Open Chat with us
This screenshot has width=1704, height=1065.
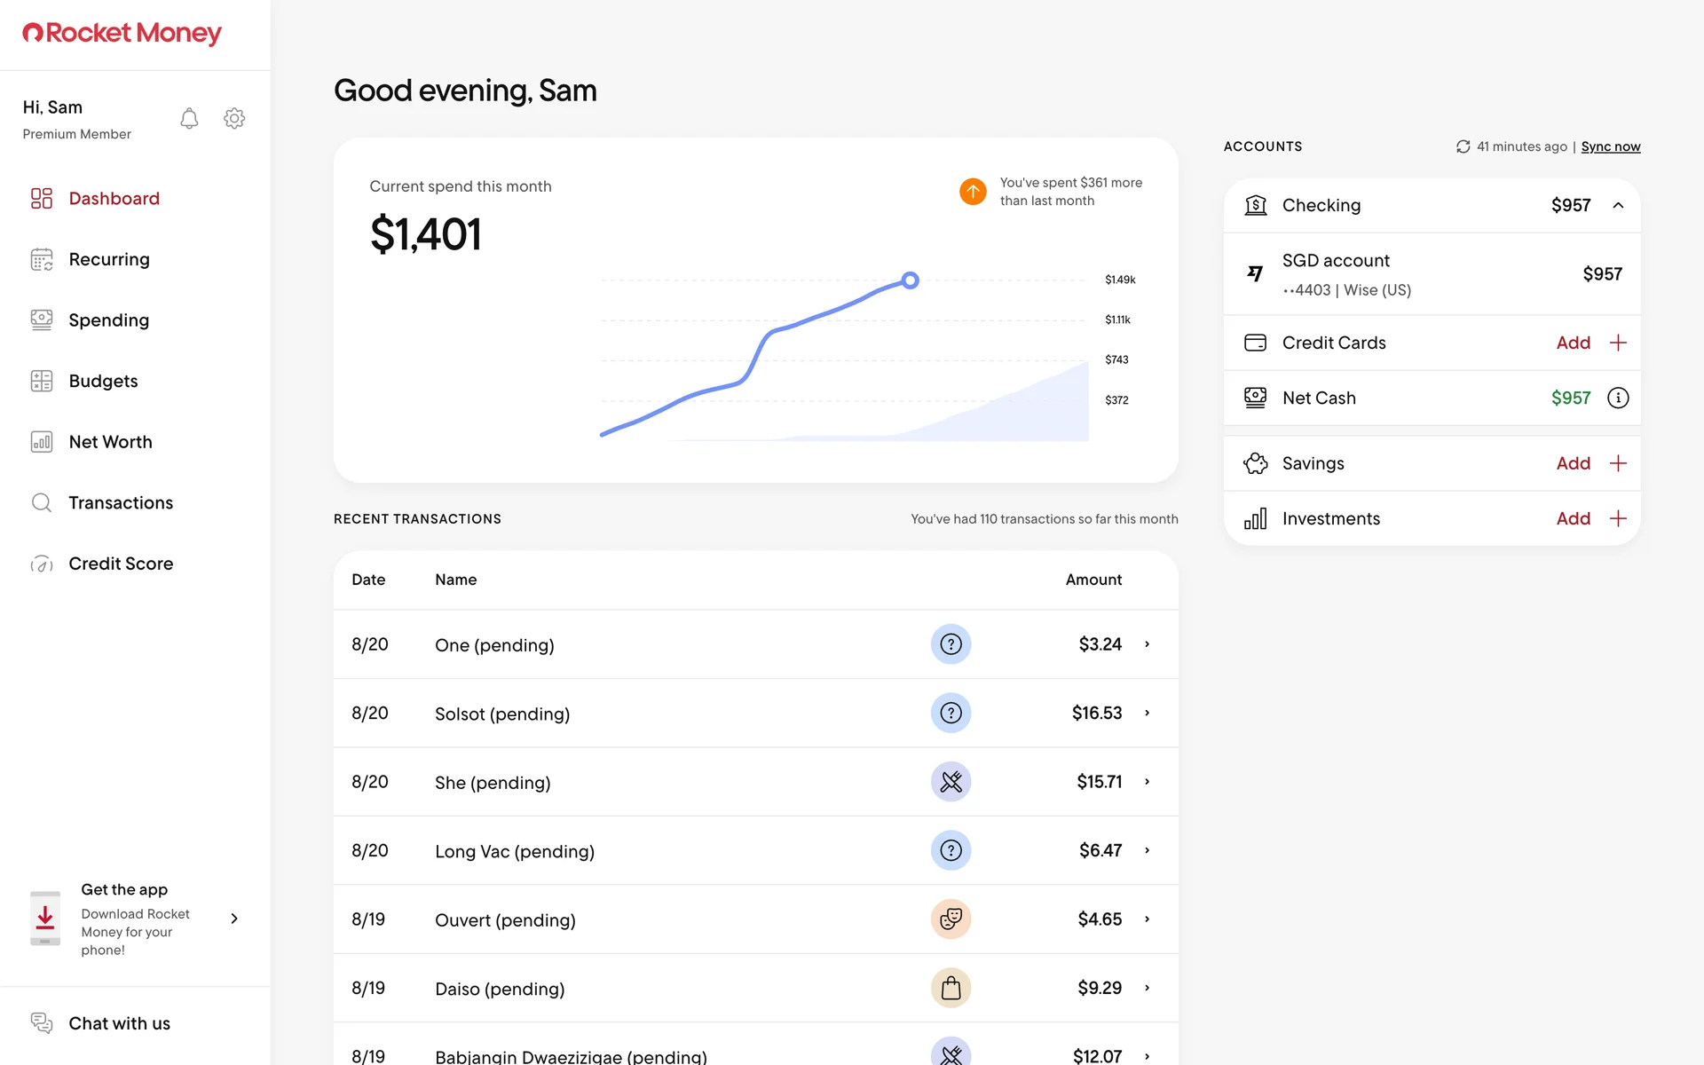(x=119, y=1023)
